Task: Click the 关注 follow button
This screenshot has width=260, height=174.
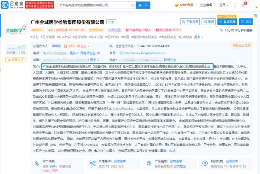Action: 246,22
